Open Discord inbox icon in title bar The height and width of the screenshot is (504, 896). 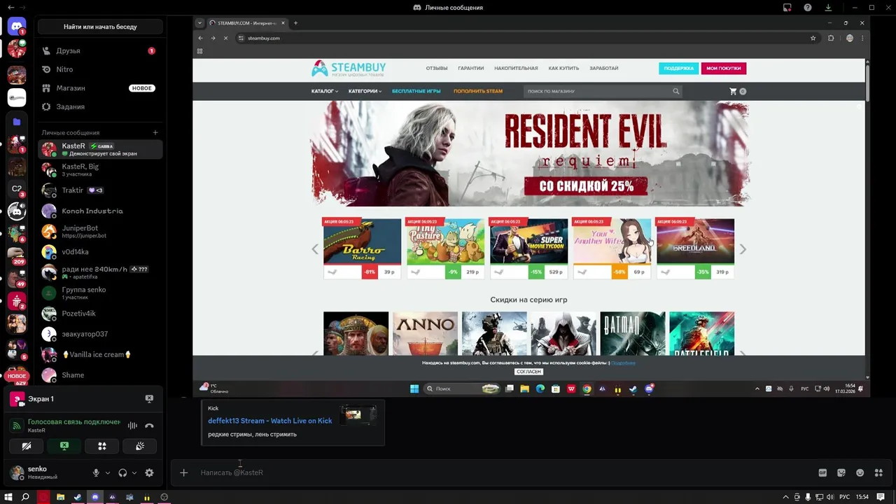(x=787, y=8)
